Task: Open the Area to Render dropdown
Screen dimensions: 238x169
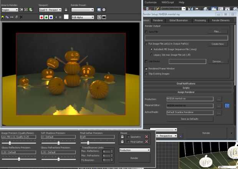Action: click(10, 10)
